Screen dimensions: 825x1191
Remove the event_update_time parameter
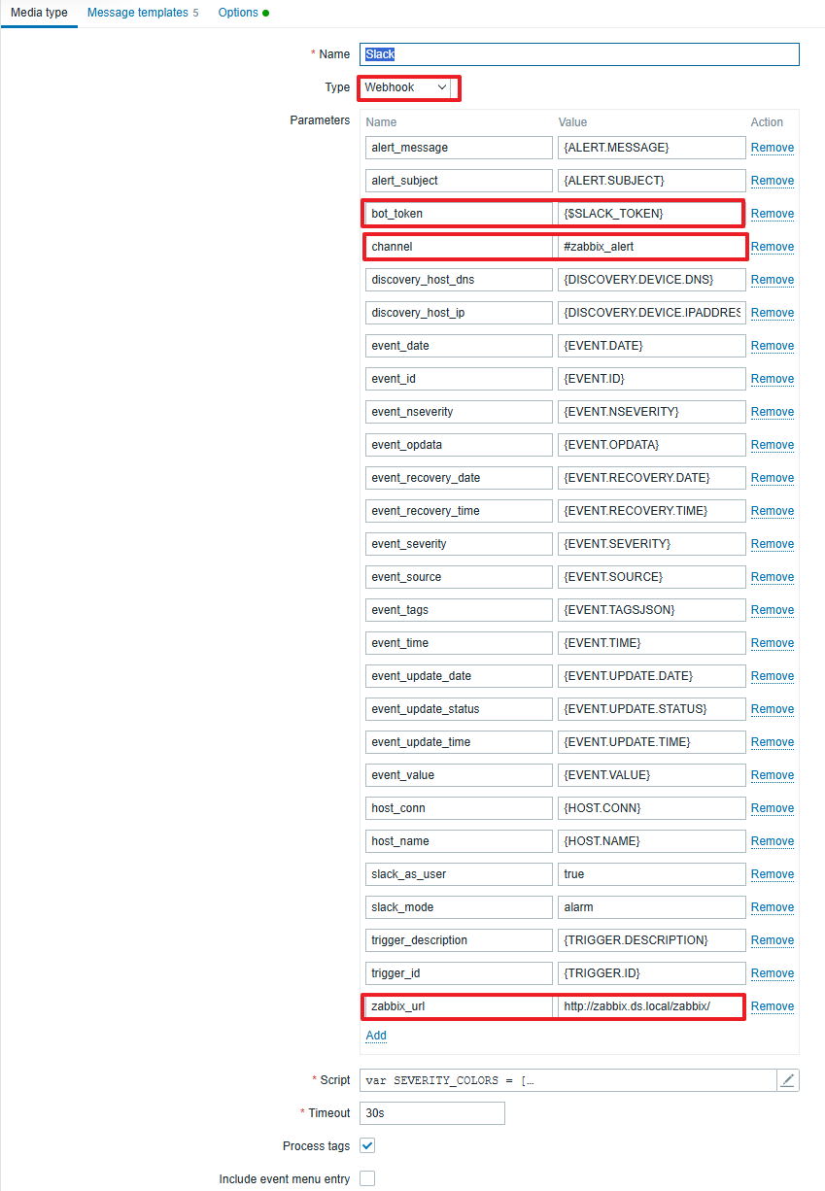pyautogui.click(x=773, y=742)
